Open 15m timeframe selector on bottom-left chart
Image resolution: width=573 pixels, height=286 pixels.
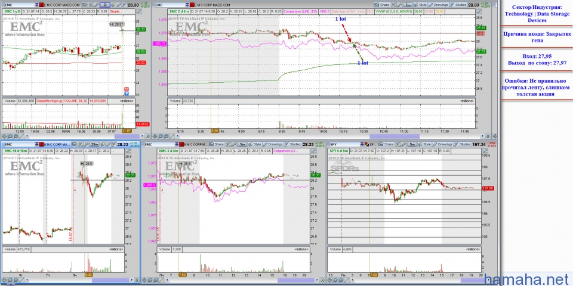(x=94, y=144)
